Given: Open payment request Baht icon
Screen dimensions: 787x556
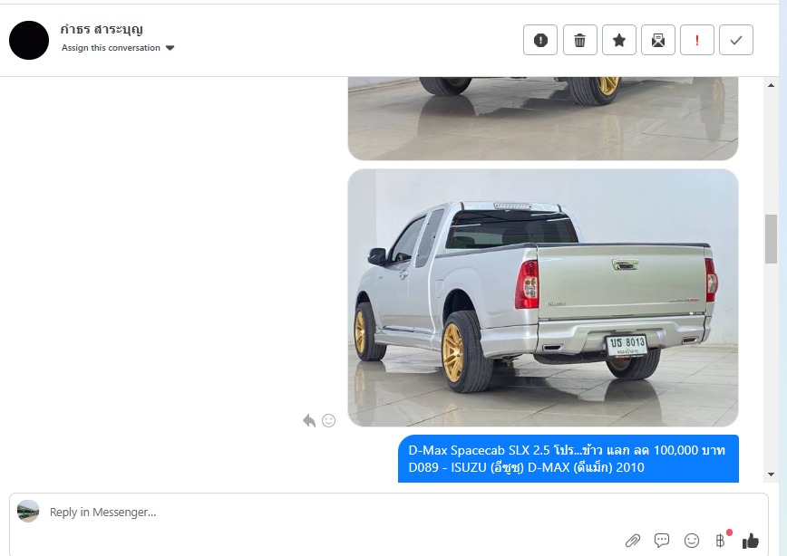Looking at the screenshot, I should [x=721, y=540].
